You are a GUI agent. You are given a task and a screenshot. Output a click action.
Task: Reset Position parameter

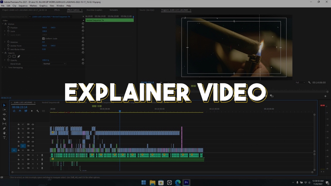83,28
